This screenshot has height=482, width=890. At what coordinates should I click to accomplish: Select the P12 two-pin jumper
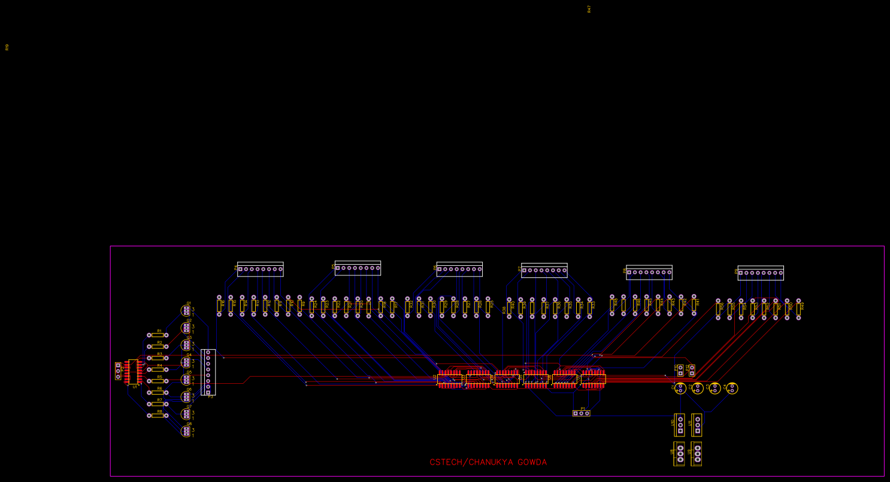point(692,371)
